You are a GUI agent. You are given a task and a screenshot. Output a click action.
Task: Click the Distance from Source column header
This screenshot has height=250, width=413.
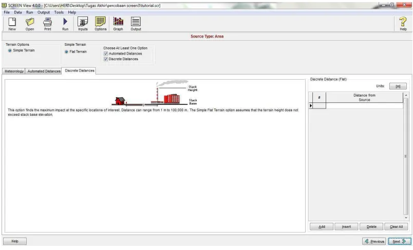pos(364,98)
